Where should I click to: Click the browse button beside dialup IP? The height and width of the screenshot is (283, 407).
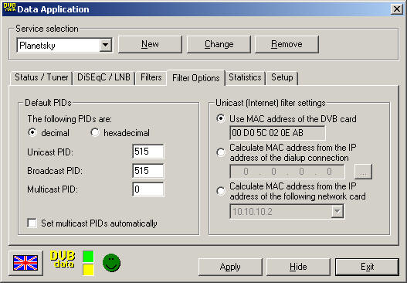[x=363, y=172]
